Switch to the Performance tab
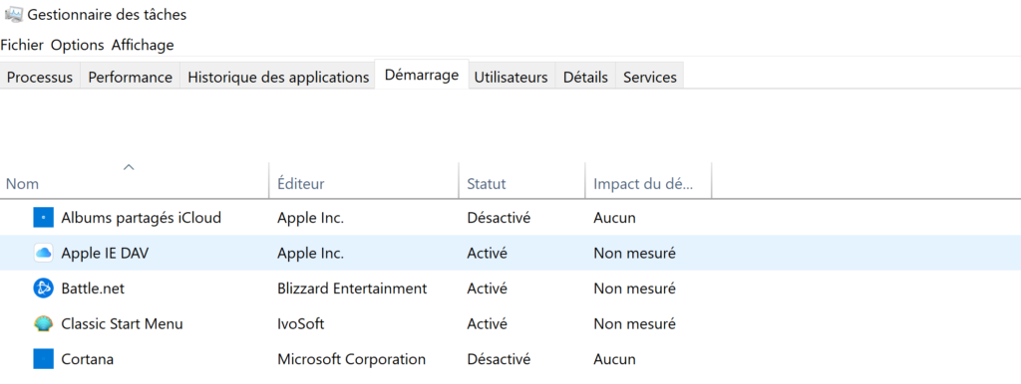The height and width of the screenshot is (384, 1021). [131, 77]
